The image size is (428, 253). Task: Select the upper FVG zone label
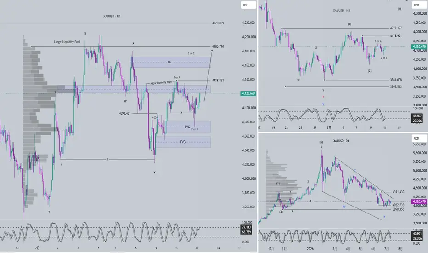pos(187,127)
